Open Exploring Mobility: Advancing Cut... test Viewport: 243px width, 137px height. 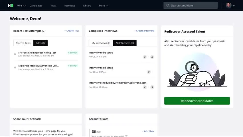pyautogui.click(x=39, y=66)
